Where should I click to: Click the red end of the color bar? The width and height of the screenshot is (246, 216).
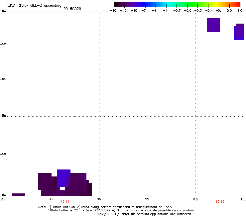coord(238,4)
